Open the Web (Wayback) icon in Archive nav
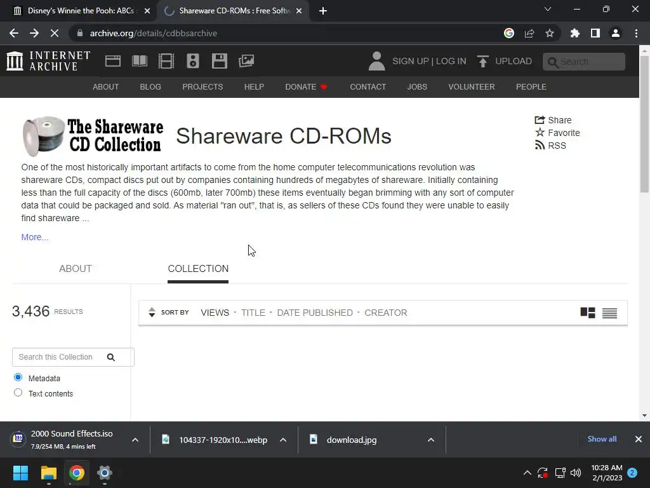The image size is (650, 488). (x=113, y=61)
